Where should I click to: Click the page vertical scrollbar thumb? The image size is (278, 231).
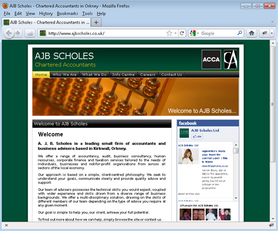tap(272, 104)
